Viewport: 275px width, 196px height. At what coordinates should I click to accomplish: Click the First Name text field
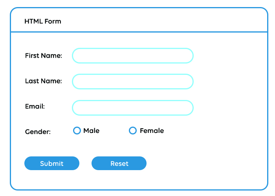(x=132, y=56)
